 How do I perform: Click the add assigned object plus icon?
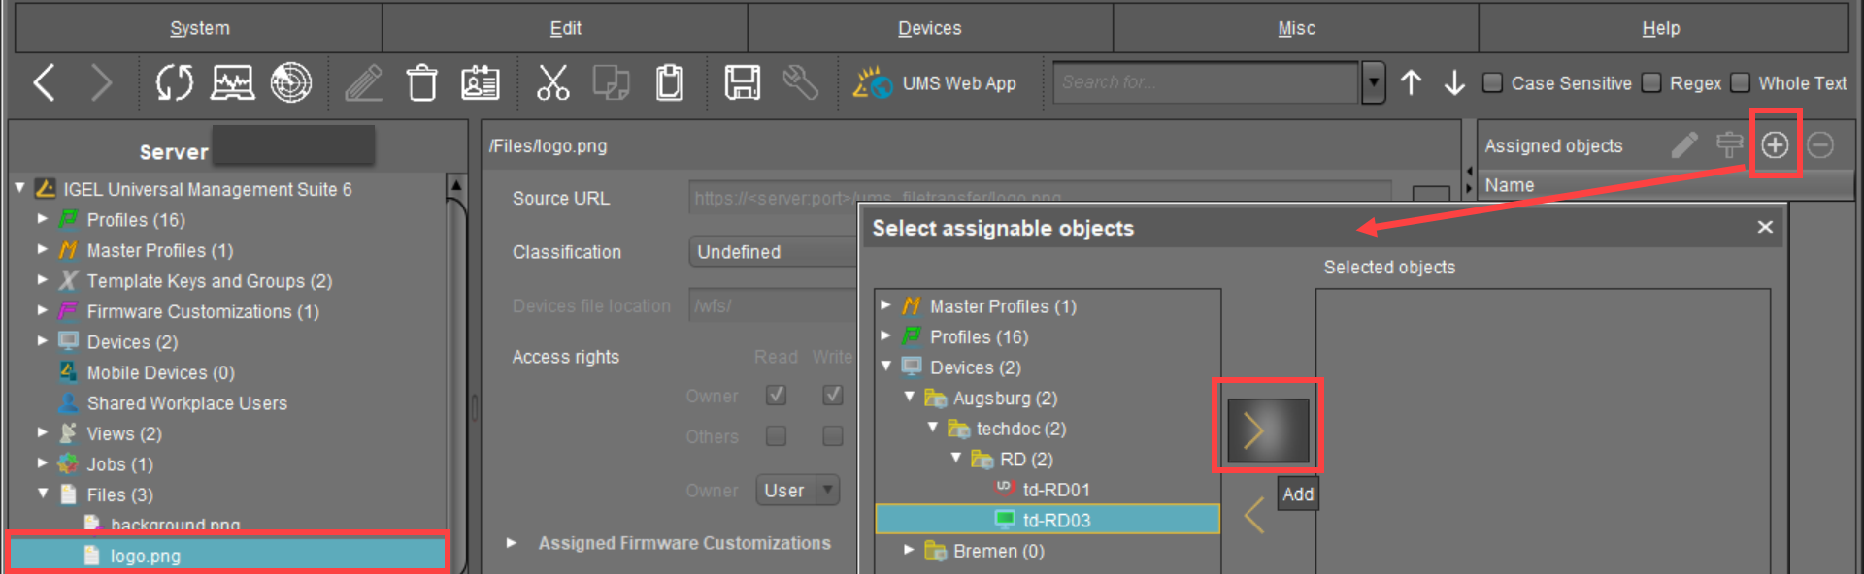click(x=1775, y=145)
